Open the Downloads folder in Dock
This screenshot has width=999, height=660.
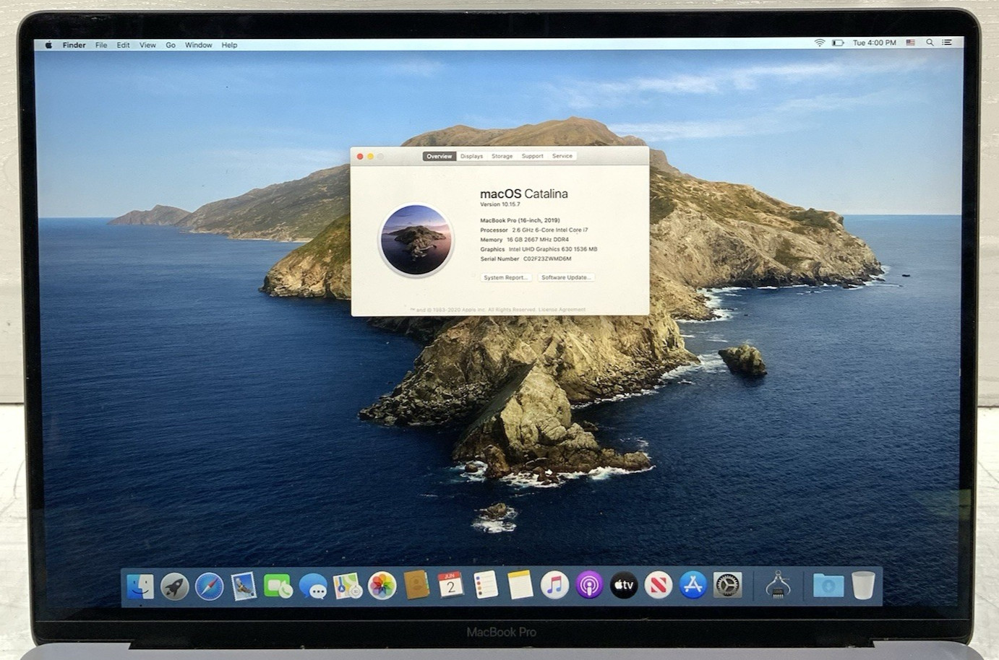[828, 586]
